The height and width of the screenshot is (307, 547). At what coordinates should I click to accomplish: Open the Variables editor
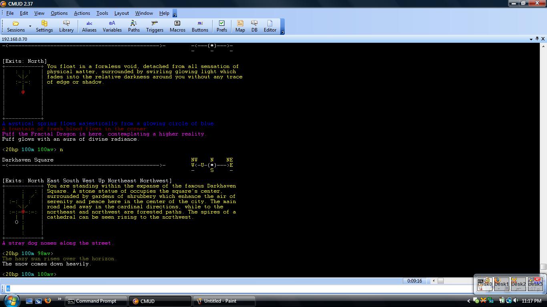pyautogui.click(x=112, y=26)
